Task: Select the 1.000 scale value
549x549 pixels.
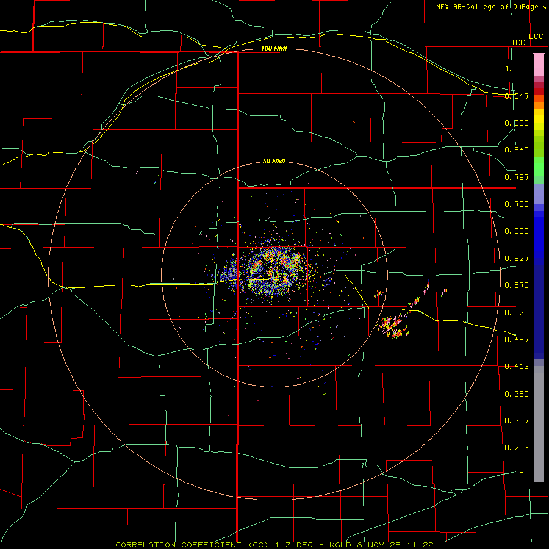Action: click(x=517, y=68)
